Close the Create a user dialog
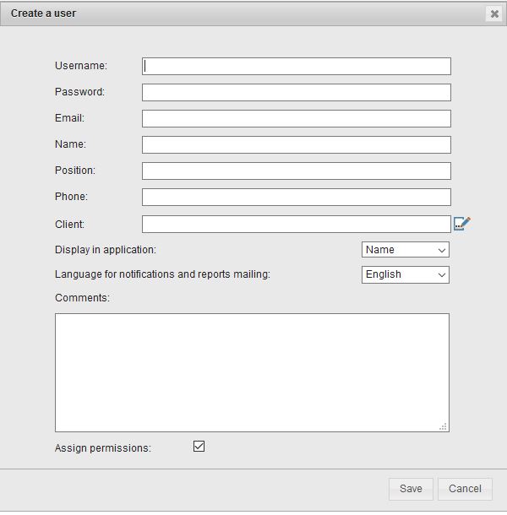The width and height of the screenshot is (507, 515). pos(494,14)
